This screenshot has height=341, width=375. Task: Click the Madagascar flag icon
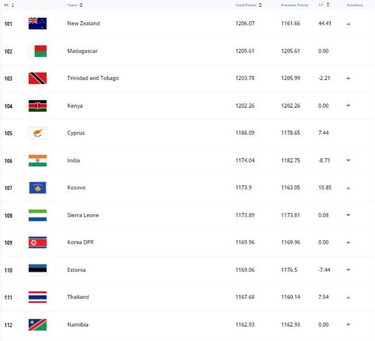tap(37, 51)
